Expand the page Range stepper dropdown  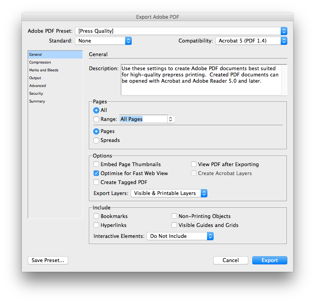click(x=171, y=119)
